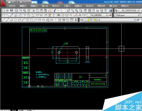Open the 绘图(D) Draw menu

point(78,6)
